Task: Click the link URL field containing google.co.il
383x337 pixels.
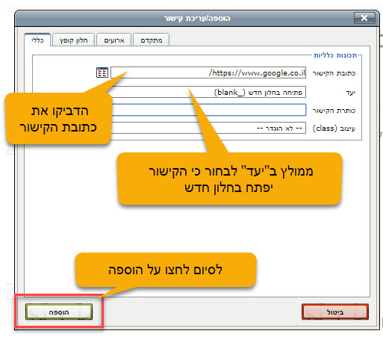Action: click(x=208, y=72)
